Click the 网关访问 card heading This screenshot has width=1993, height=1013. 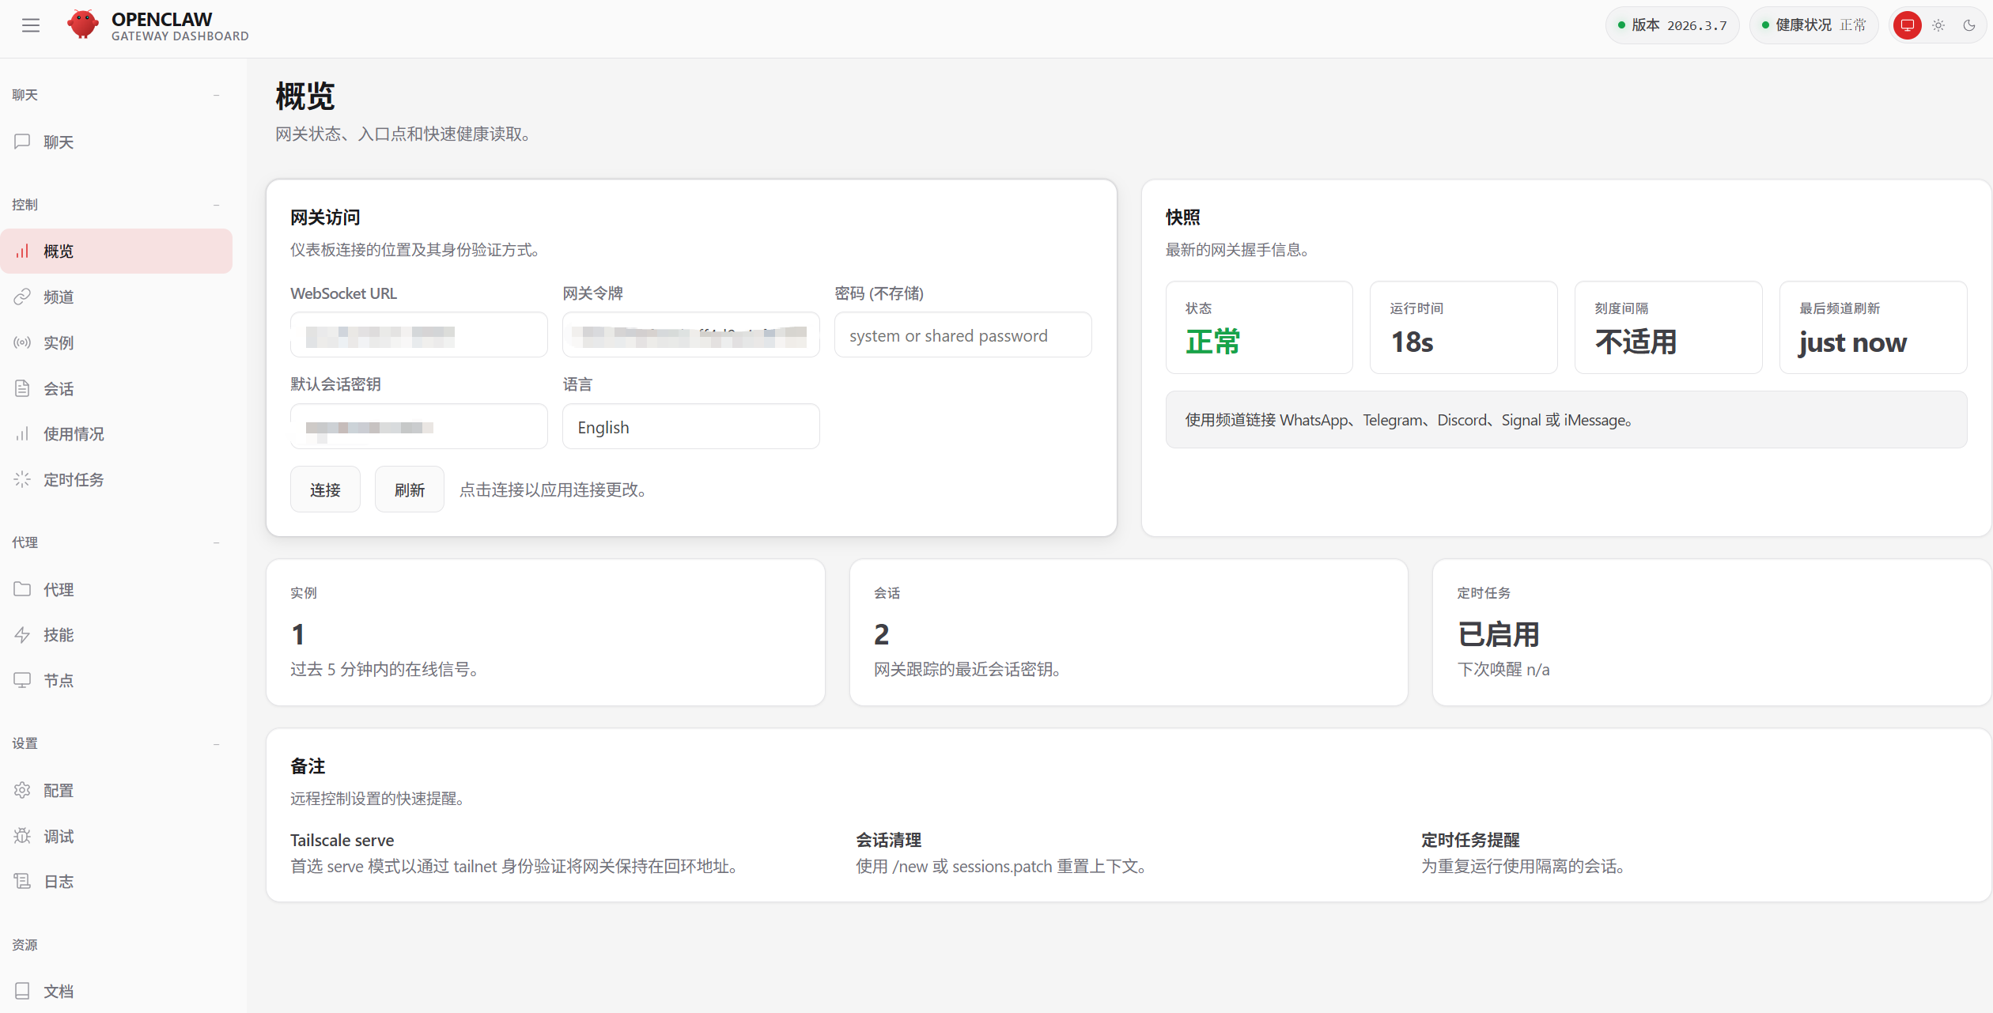325,217
